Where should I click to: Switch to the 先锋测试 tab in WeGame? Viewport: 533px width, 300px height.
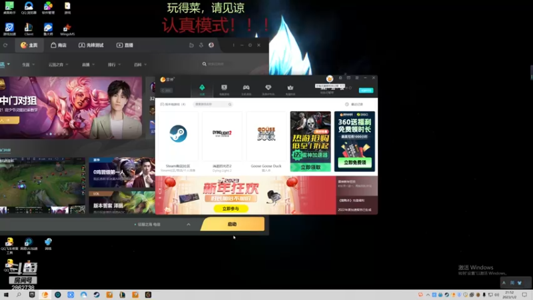tap(91, 45)
